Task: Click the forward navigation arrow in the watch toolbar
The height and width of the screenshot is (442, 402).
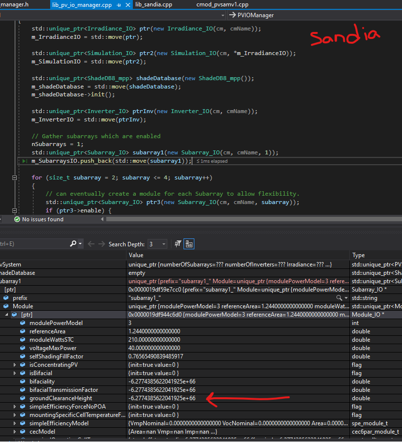Action: [101, 243]
